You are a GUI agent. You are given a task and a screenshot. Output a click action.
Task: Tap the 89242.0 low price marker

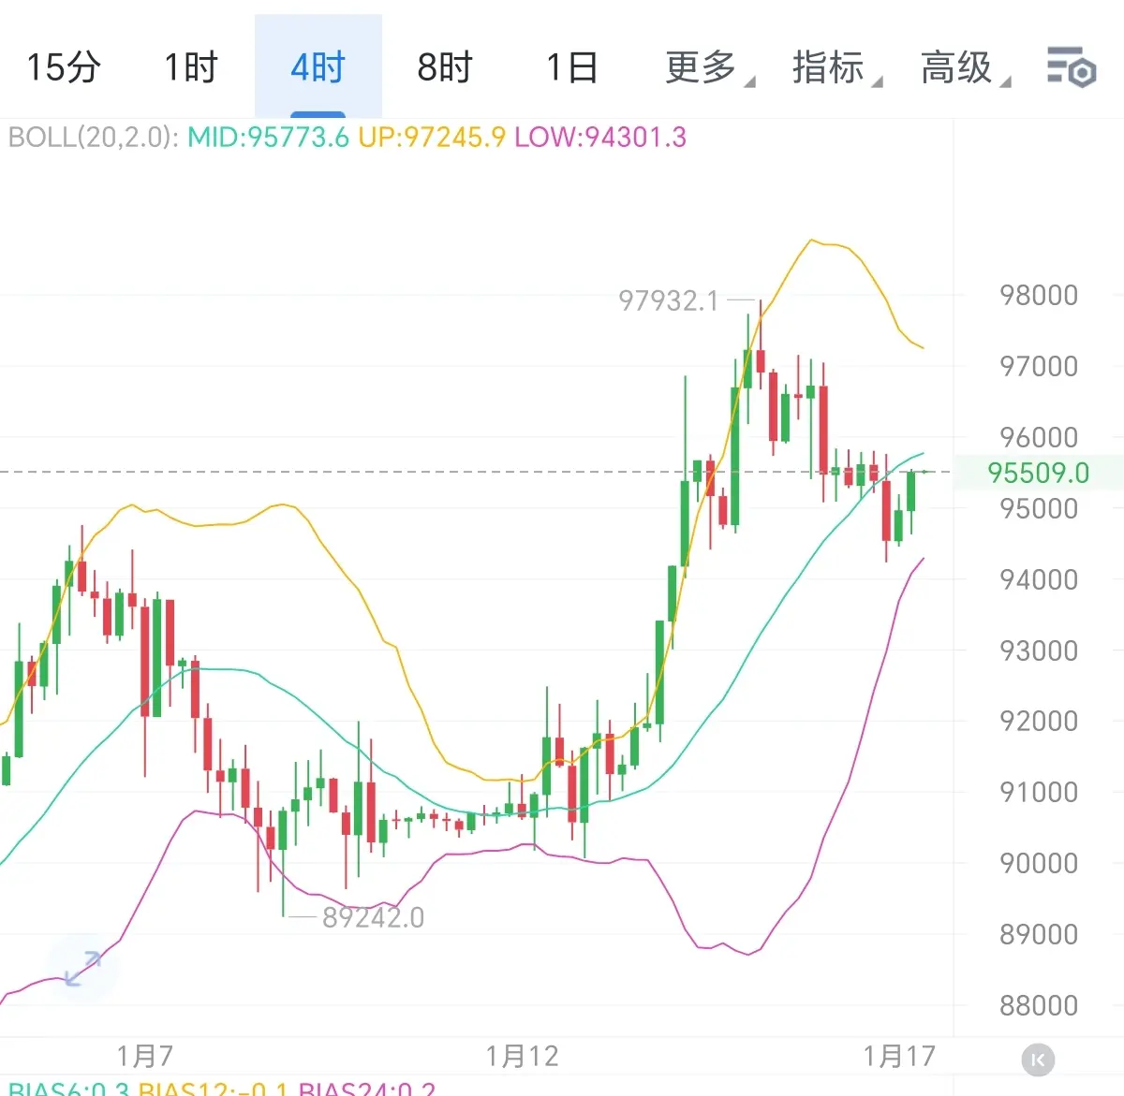coord(373,917)
